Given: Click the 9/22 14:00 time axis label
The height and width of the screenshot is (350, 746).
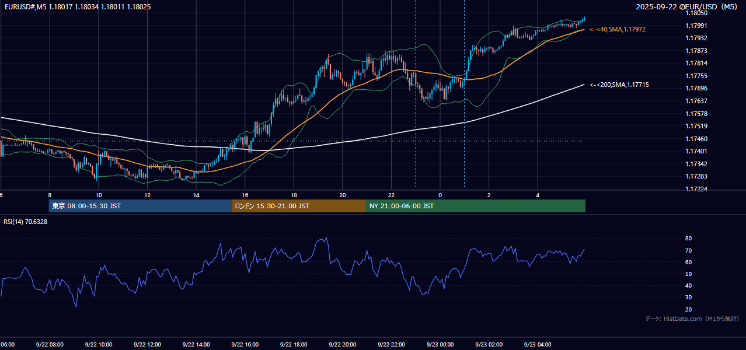Looking at the screenshot, I should click(x=196, y=344).
